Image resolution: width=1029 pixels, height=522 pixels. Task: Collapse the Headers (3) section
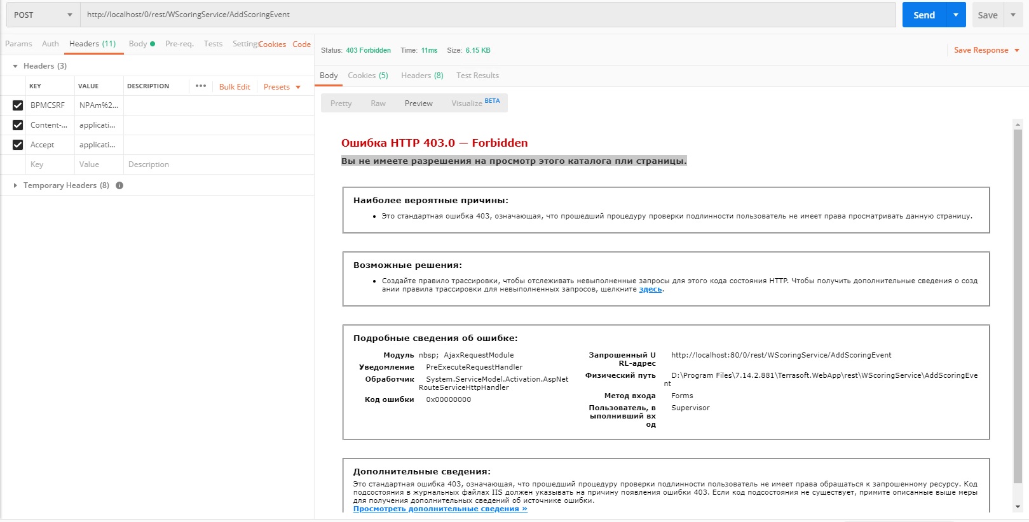(15, 66)
